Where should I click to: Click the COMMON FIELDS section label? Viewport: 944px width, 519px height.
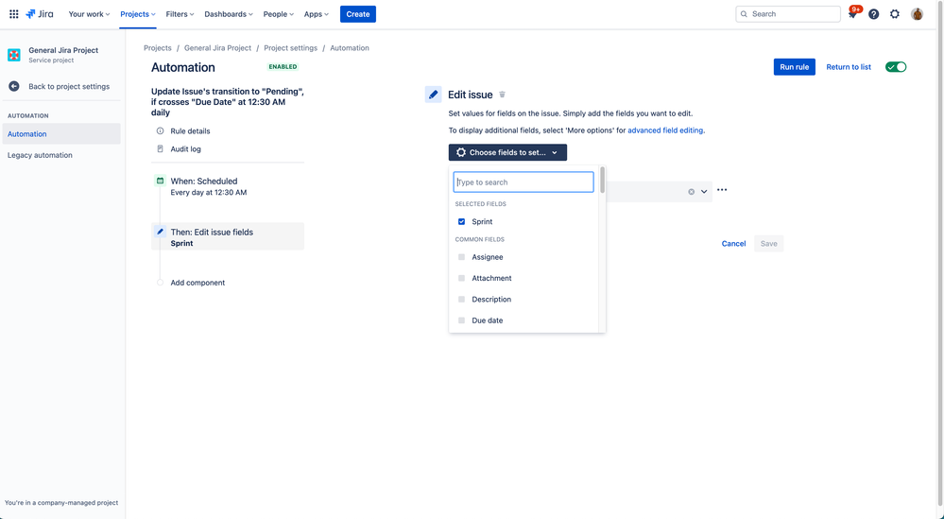[480, 239]
